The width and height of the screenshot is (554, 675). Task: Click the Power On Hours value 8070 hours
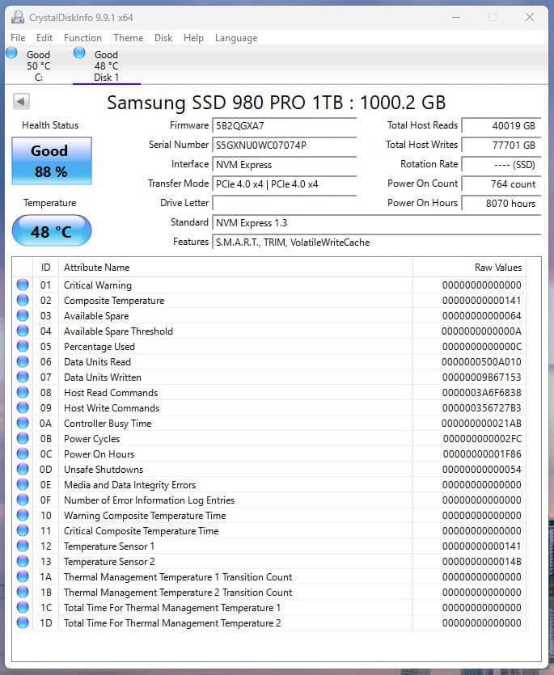click(x=501, y=203)
